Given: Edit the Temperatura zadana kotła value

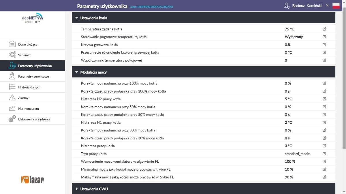Looking at the screenshot, I should point(324,29).
